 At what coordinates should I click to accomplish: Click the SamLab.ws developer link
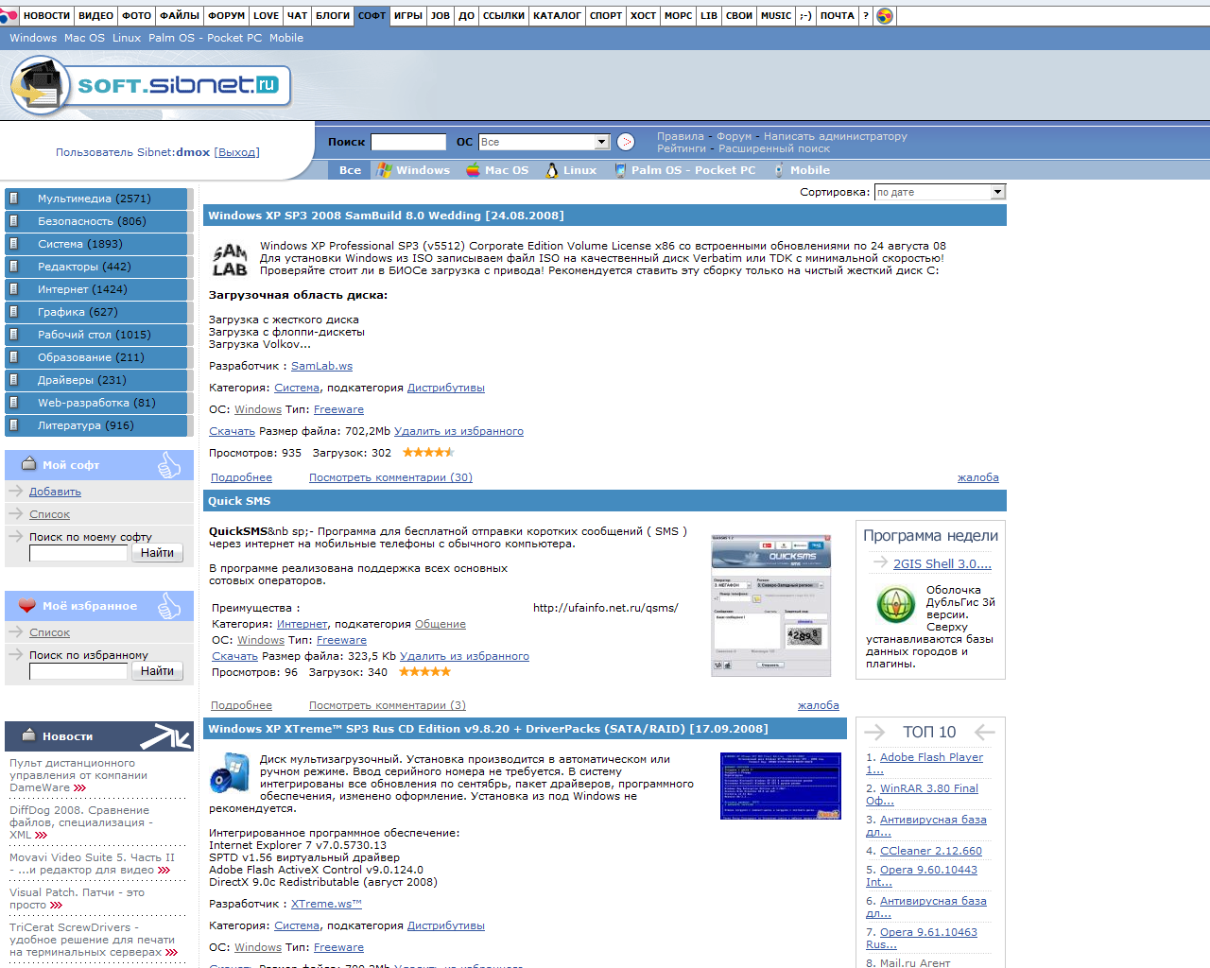tap(321, 366)
